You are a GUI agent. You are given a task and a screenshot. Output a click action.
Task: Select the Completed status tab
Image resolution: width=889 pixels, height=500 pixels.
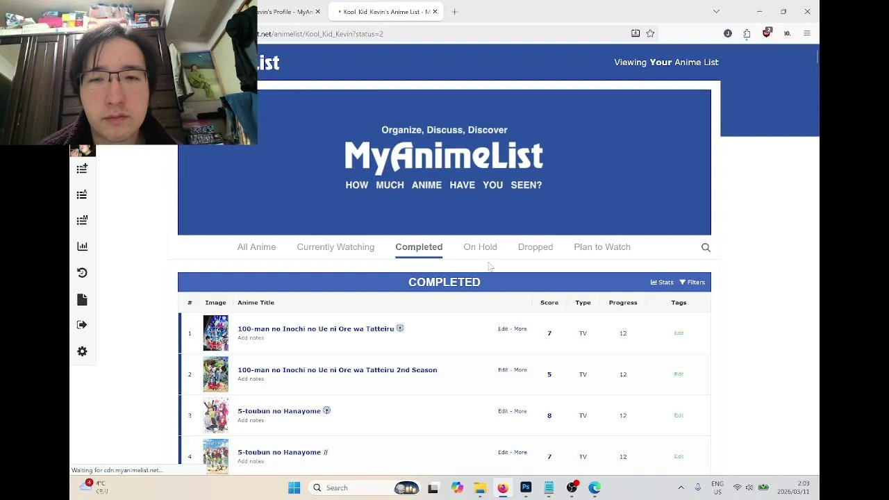[419, 247]
